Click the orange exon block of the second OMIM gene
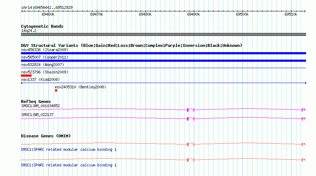 pyautogui.click(x=188, y=160)
